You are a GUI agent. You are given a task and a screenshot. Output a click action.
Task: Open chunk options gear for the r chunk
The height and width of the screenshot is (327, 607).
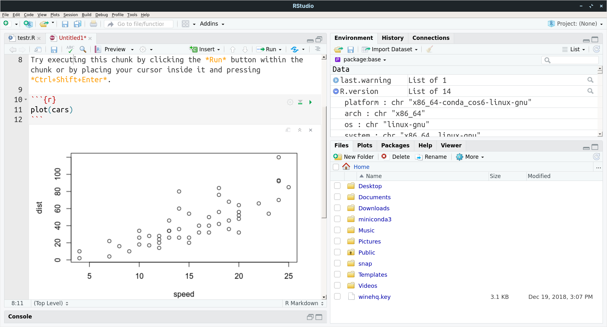pyautogui.click(x=290, y=102)
